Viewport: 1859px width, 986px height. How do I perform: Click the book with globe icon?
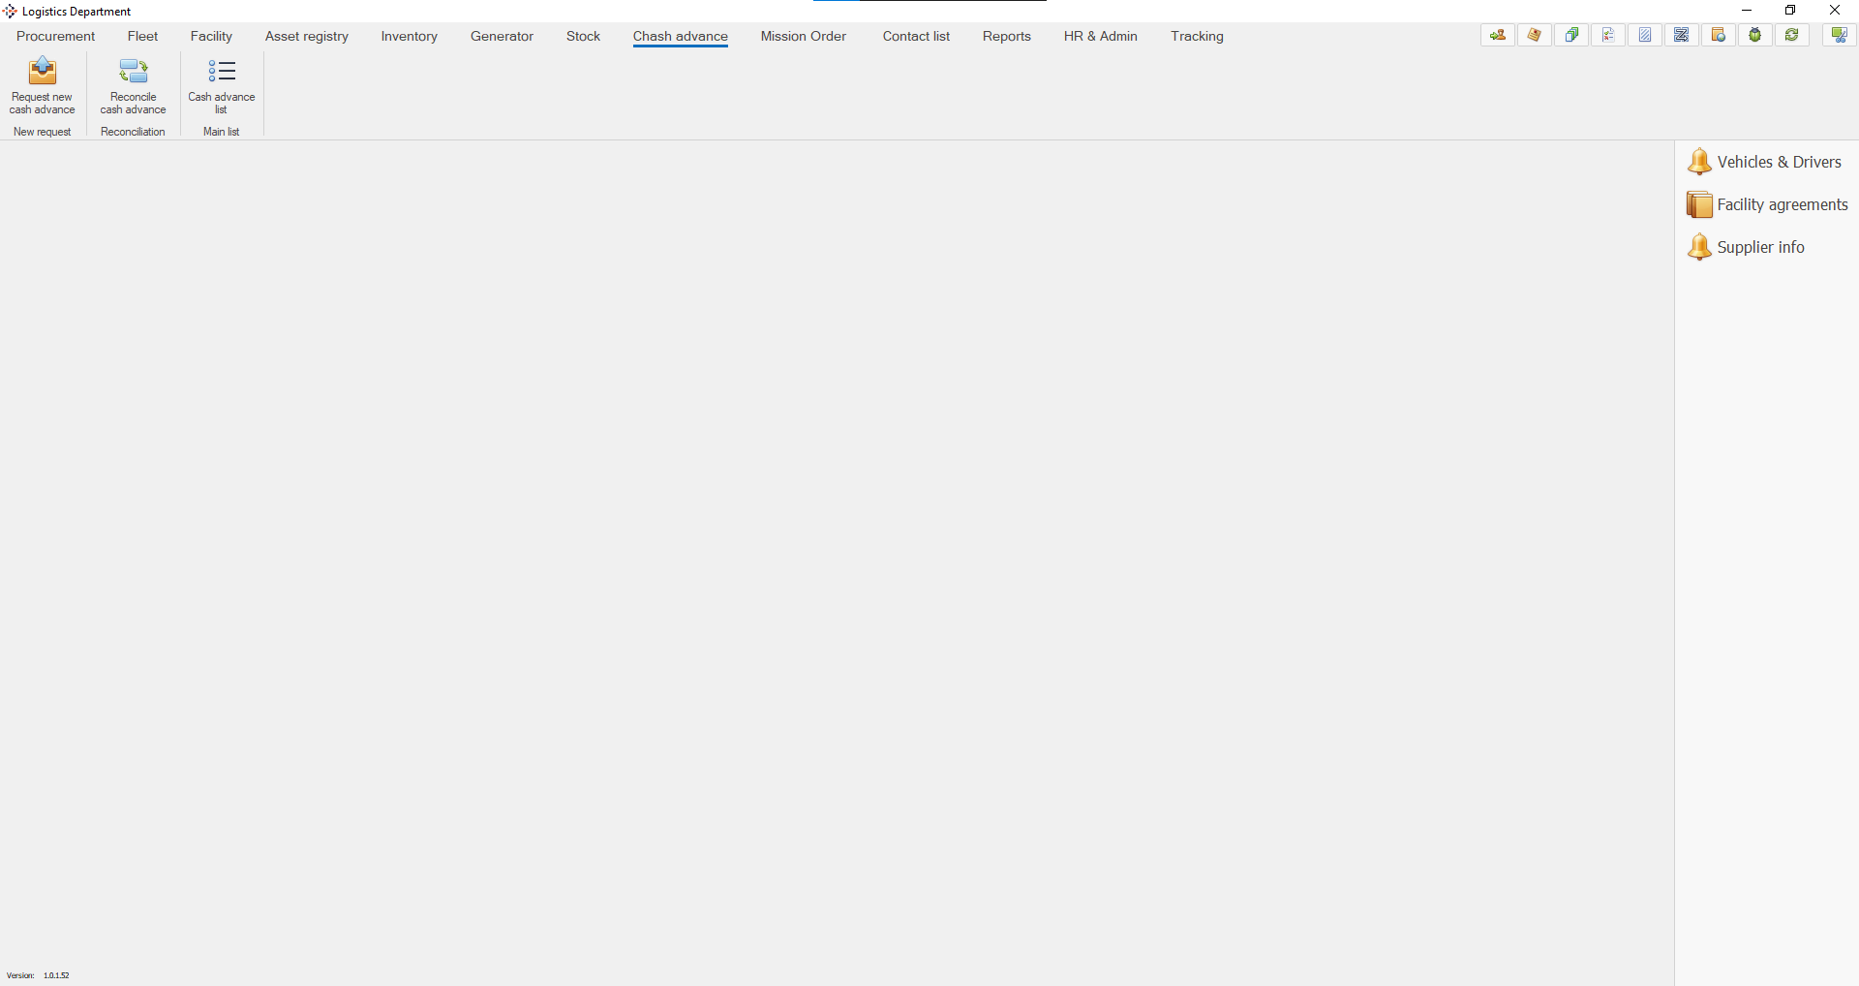point(1719,36)
